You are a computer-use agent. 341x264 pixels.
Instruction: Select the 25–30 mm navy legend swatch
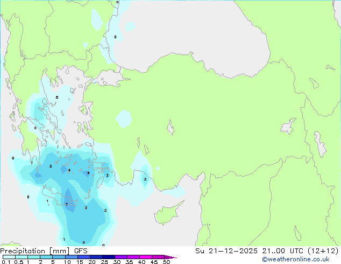click(x=108, y=257)
